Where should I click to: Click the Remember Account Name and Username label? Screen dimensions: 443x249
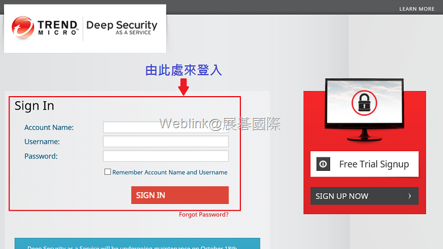pos(170,172)
